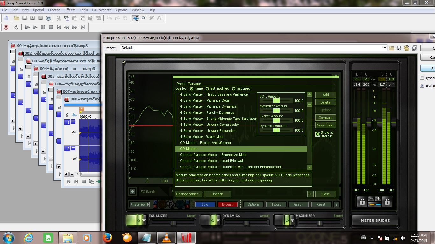The height and width of the screenshot is (244, 435).
Task: Click the Undock button
Action: (217, 194)
